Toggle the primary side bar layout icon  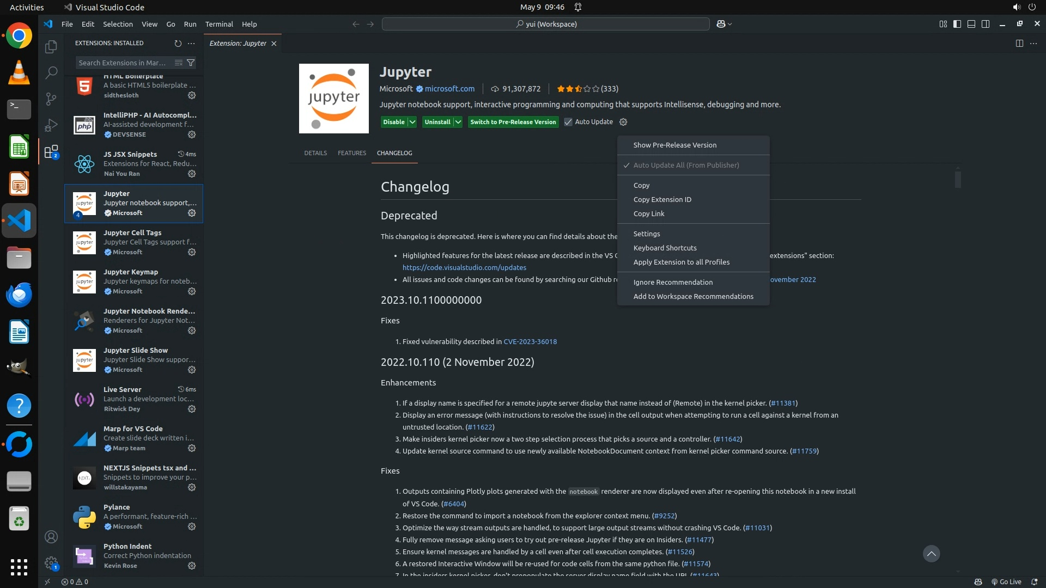click(x=957, y=24)
